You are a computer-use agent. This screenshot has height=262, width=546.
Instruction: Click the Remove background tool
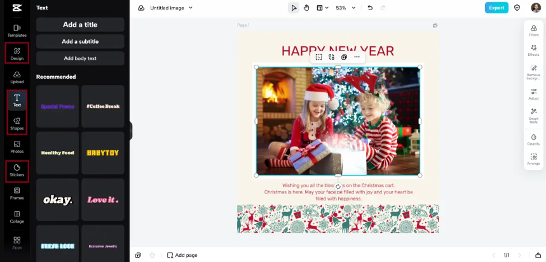pos(533,72)
